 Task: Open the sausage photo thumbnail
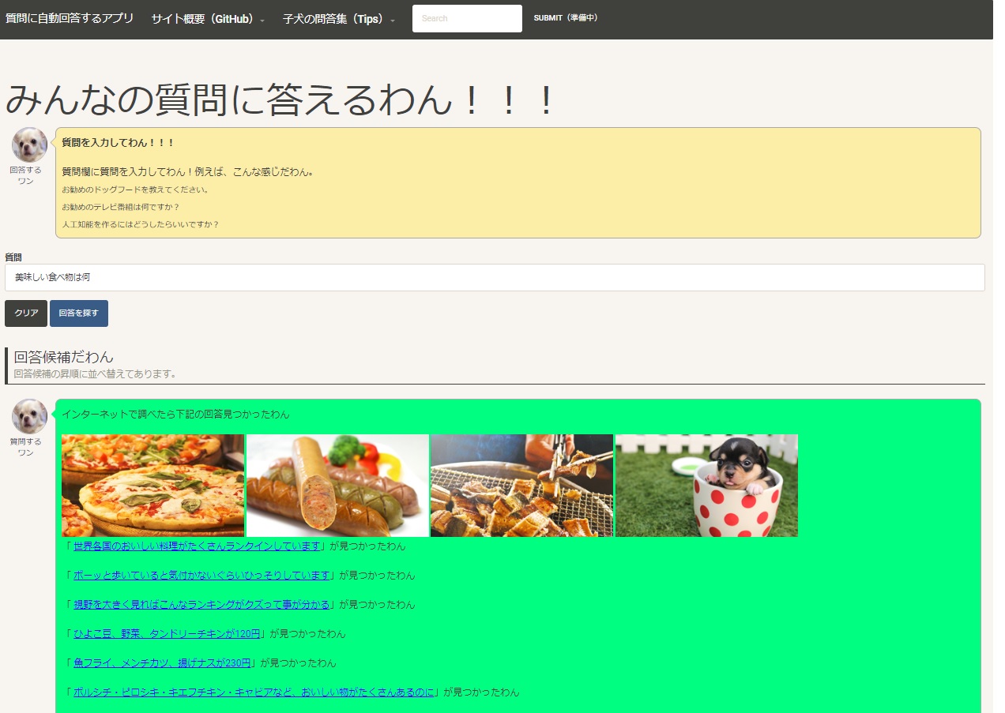(x=337, y=486)
